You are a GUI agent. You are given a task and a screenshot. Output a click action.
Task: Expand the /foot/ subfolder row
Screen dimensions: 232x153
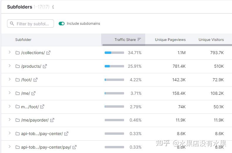click(9, 79)
